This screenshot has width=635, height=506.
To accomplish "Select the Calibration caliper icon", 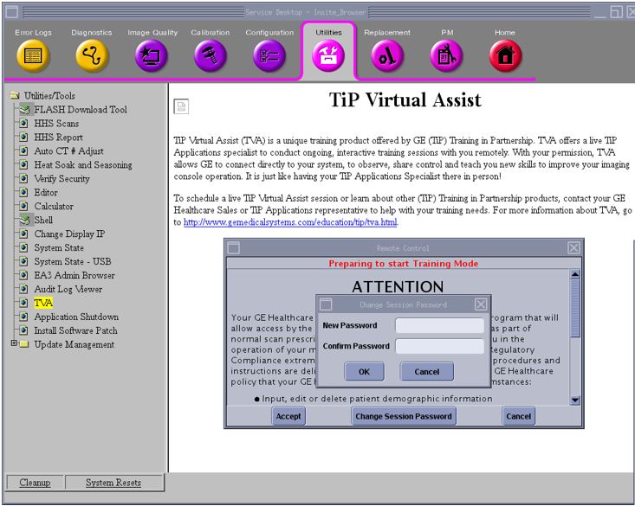I will click(210, 57).
